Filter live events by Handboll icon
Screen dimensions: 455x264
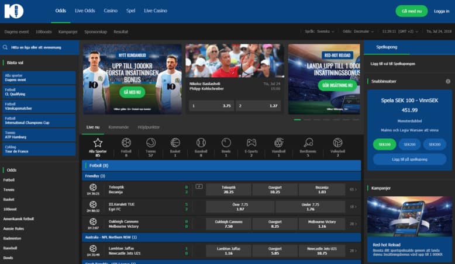click(x=278, y=143)
